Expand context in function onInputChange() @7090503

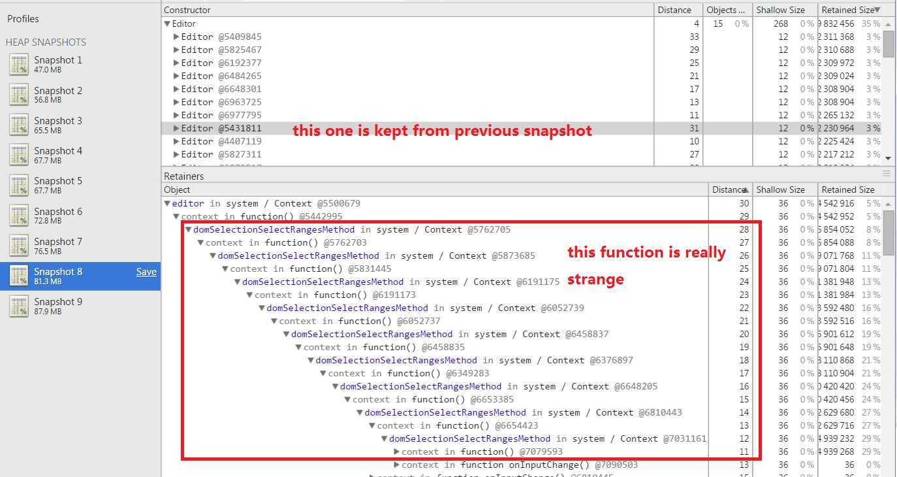(397, 465)
